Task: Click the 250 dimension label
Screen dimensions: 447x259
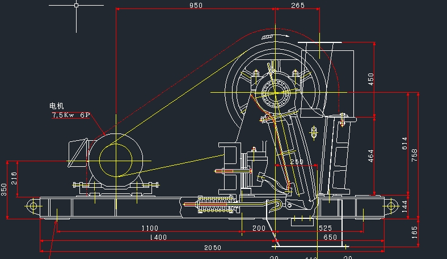Action: pos(297,162)
